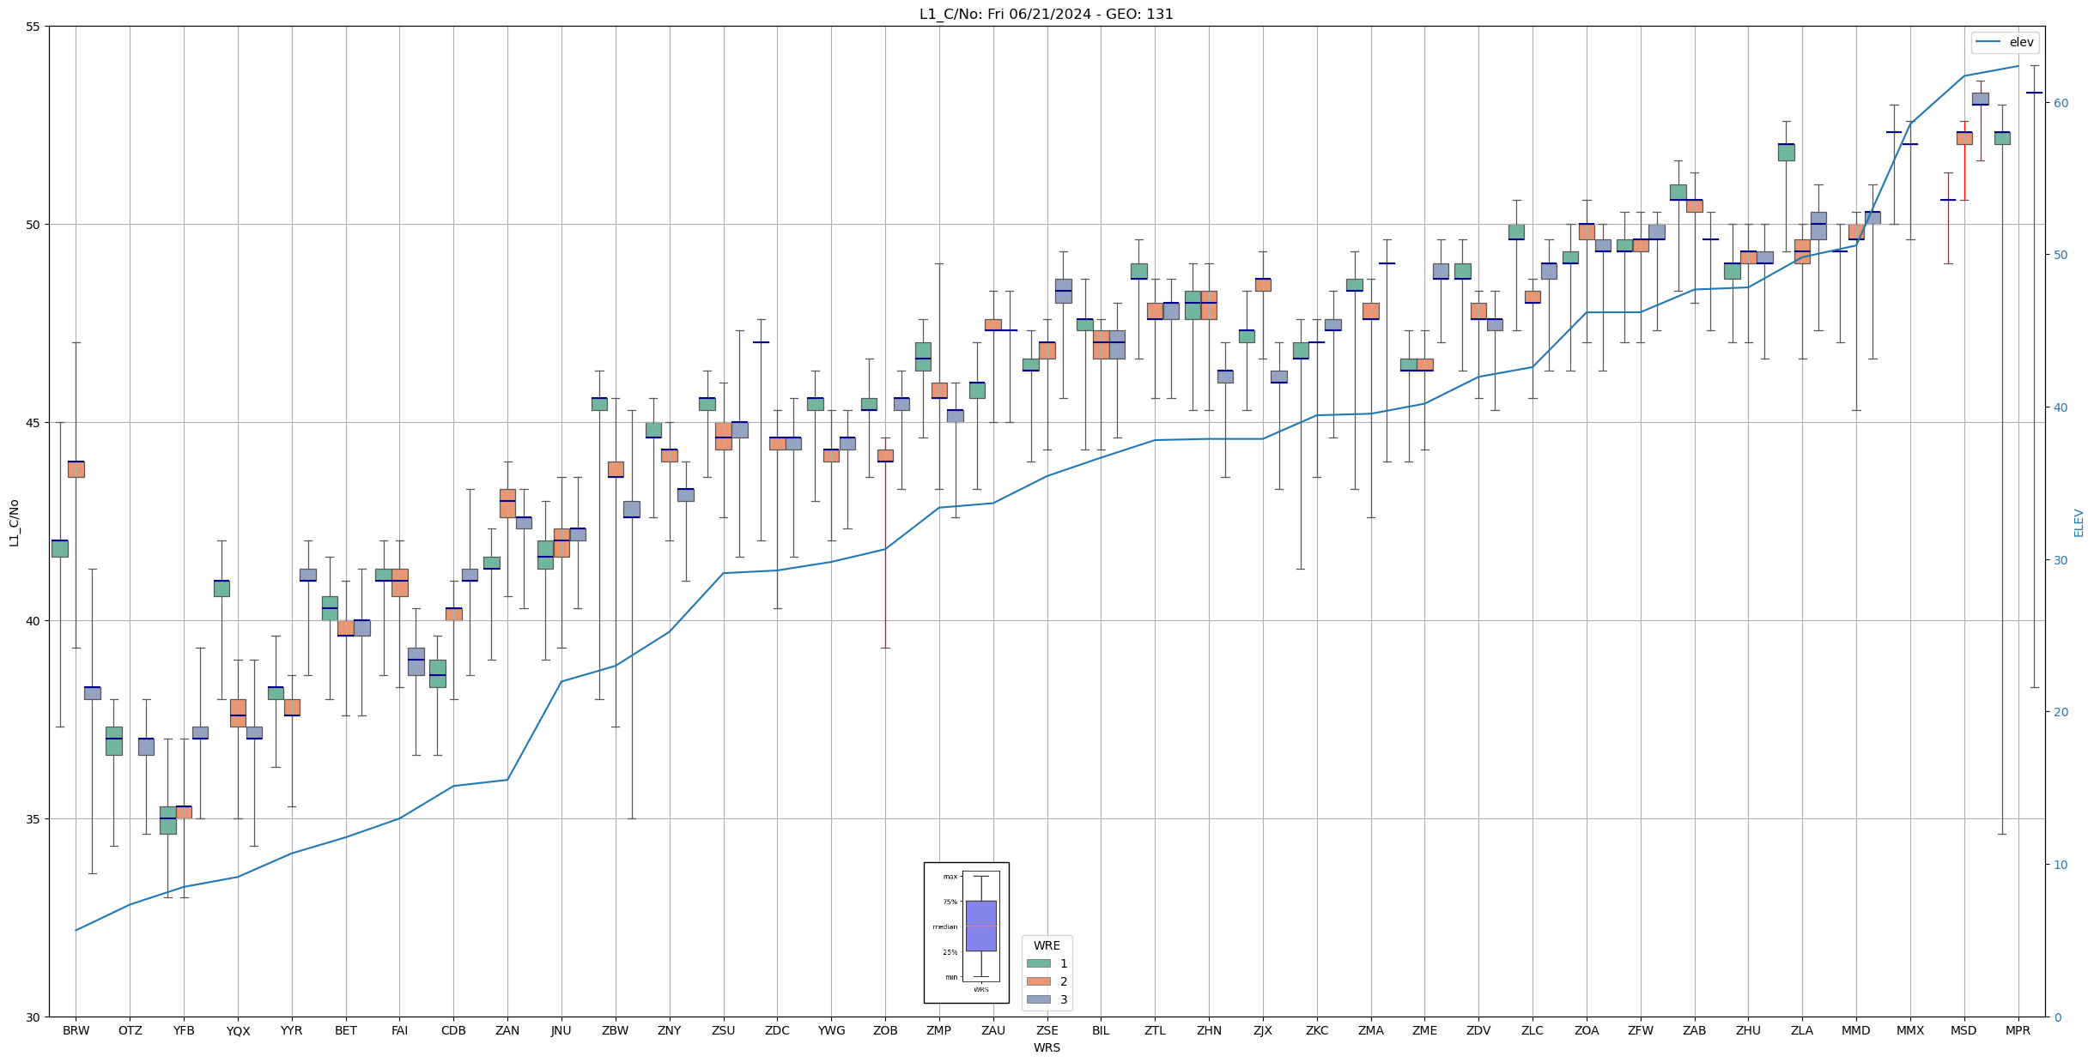This screenshot has width=2094, height=1062.
Task: Click the left axis value '45'
Action: tap(33, 423)
